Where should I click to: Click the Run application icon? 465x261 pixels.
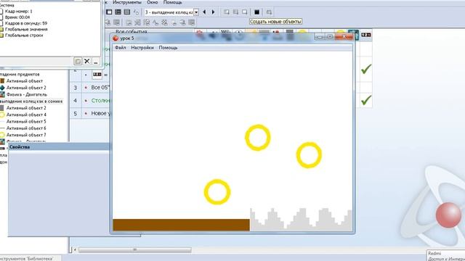(x=235, y=12)
